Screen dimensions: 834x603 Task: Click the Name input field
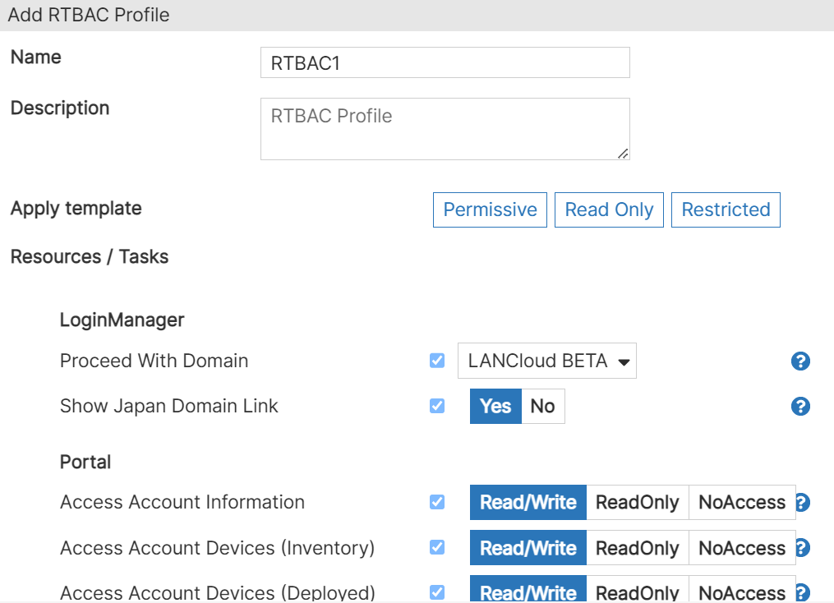[445, 62]
